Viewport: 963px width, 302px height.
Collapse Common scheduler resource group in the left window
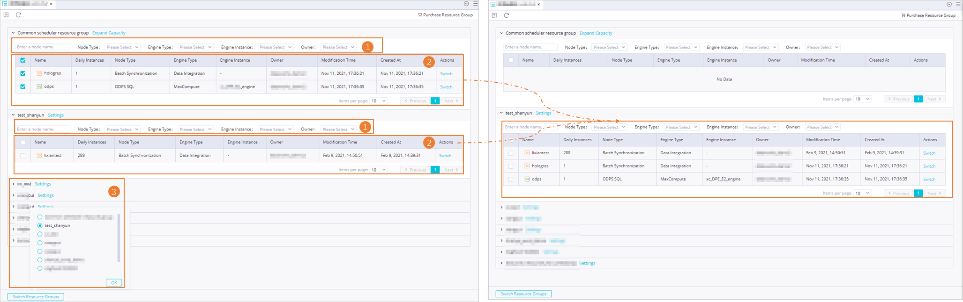tap(13, 33)
